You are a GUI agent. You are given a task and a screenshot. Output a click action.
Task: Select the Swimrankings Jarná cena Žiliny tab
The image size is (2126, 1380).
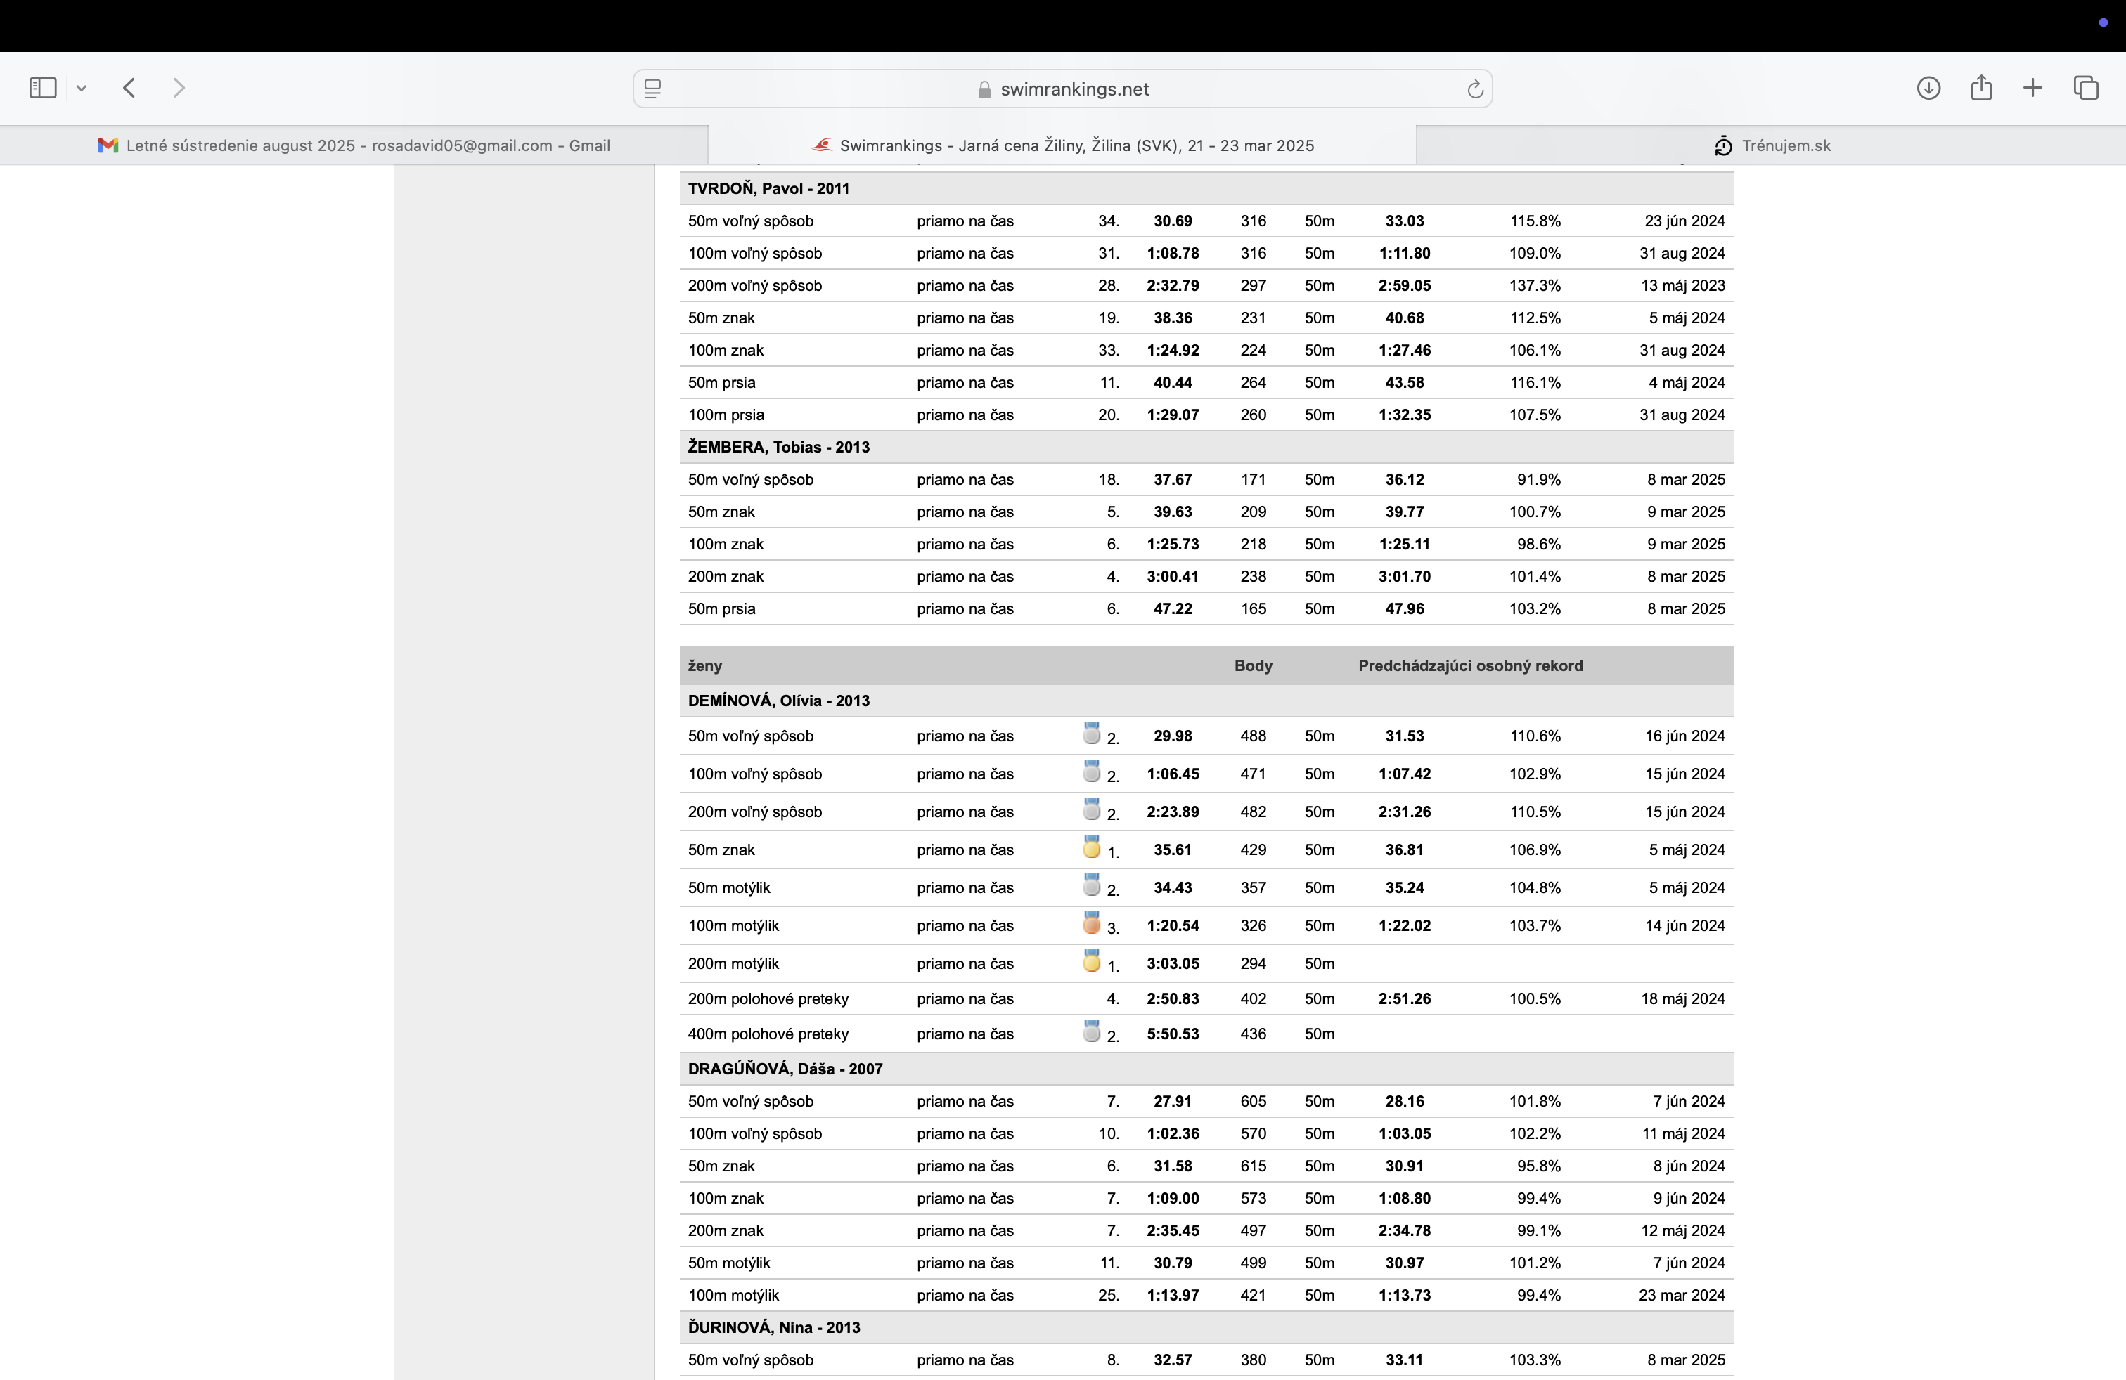(x=1062, y=145)
